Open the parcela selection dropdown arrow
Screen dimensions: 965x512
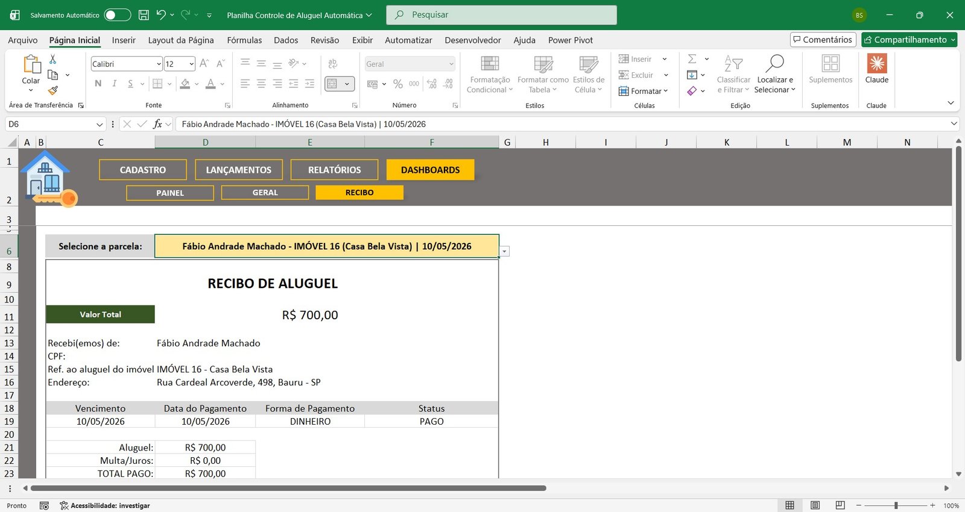[x=505, y=251]
